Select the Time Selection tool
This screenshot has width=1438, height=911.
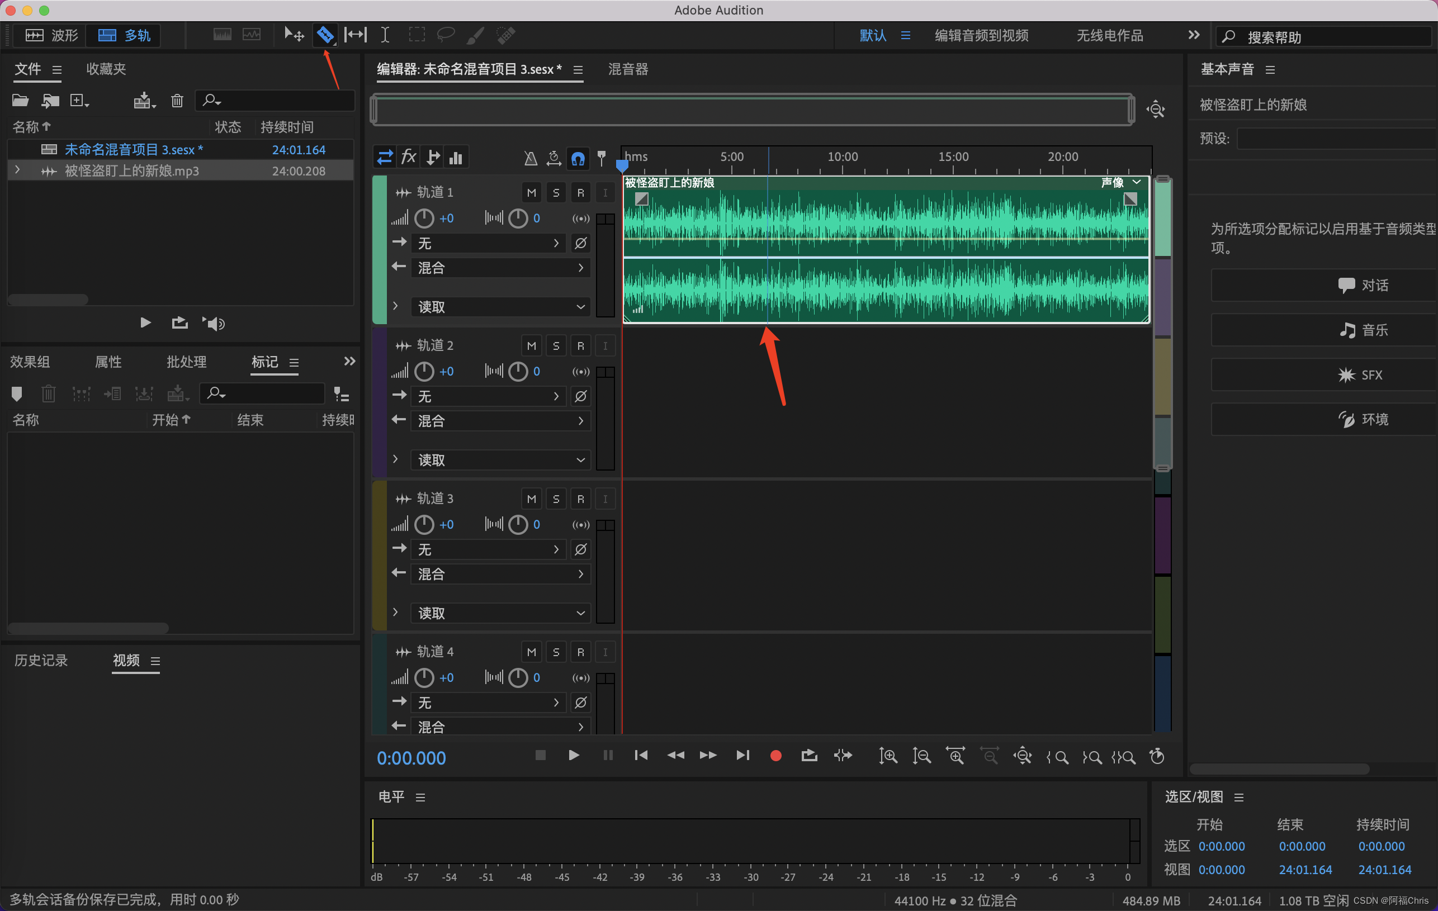(x=385, y=35)
